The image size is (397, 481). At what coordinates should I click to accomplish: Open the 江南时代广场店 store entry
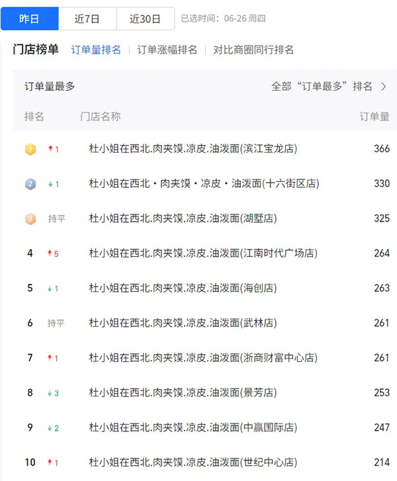(x=203, y=253)
